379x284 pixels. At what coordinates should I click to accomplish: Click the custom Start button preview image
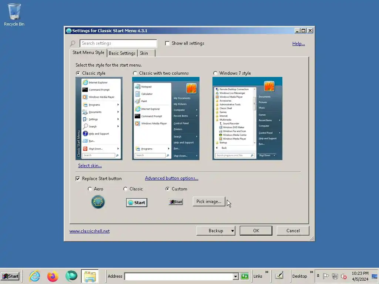(176, 202)
